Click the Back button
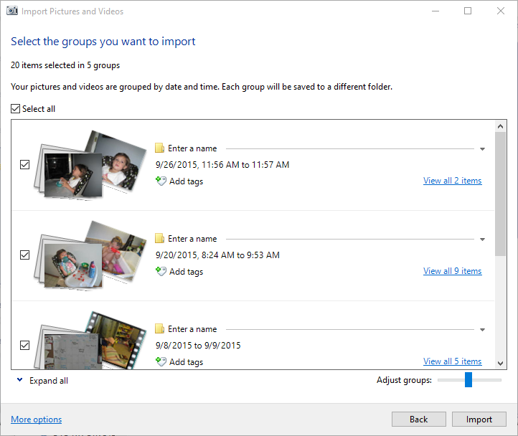Screen dimensions: 518x436 (418, 420)
